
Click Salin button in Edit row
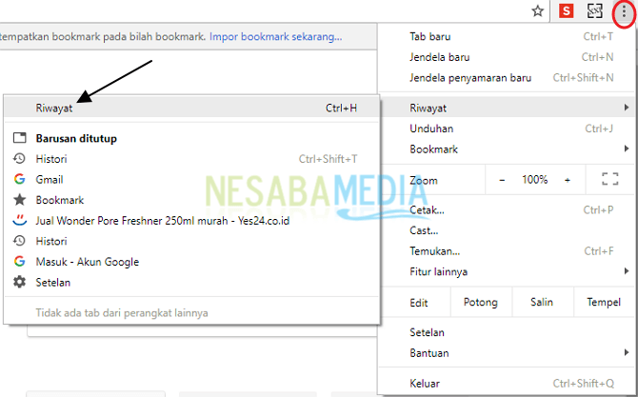(x=542, y=302)
